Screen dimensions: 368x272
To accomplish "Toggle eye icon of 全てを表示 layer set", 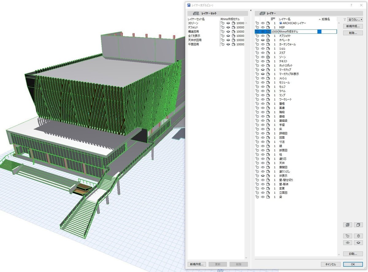I will coord(228,36).
